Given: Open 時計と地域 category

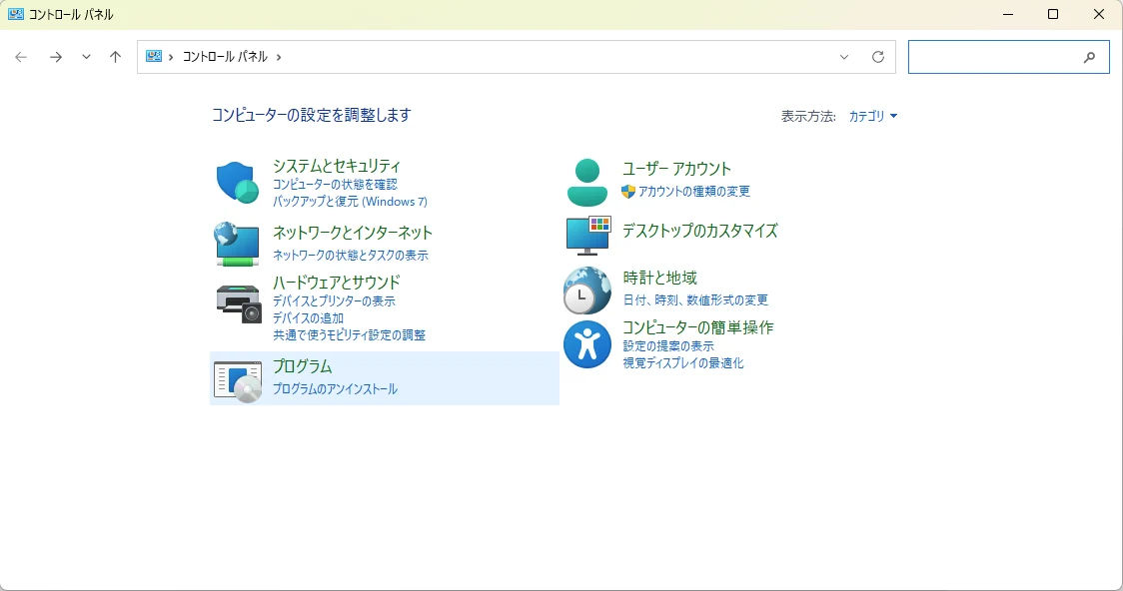Looking at the screenshot, I should click(x=659, y=279).
